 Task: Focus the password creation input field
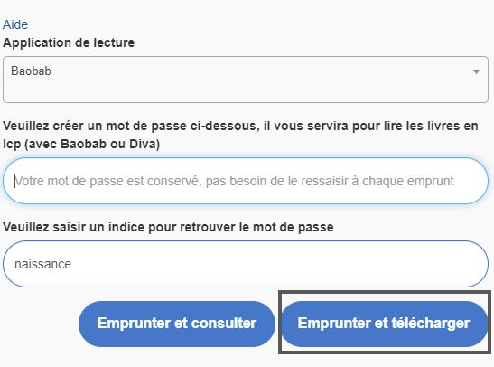click(246, 181)
